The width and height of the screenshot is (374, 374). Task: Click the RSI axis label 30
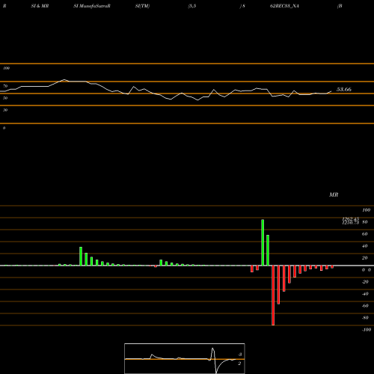[x=5, y=110]
